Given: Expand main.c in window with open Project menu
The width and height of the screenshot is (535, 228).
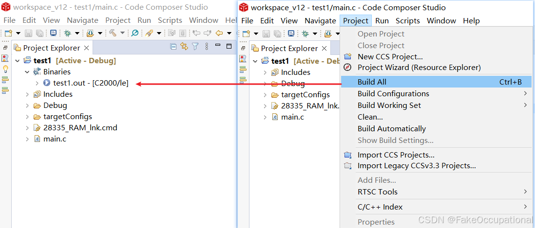Looking at the screenshot, I should click(x=265, y=117).
